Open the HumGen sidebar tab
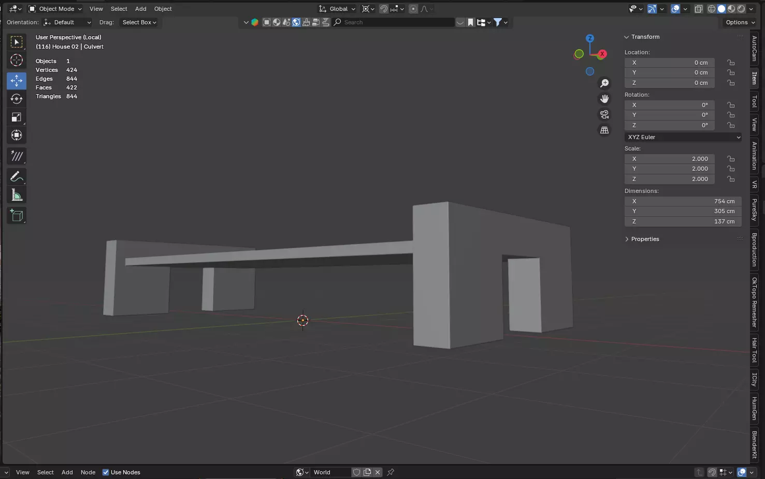This screenshot has height=479, width=765. pyautogui.click(x=754, y=408)
